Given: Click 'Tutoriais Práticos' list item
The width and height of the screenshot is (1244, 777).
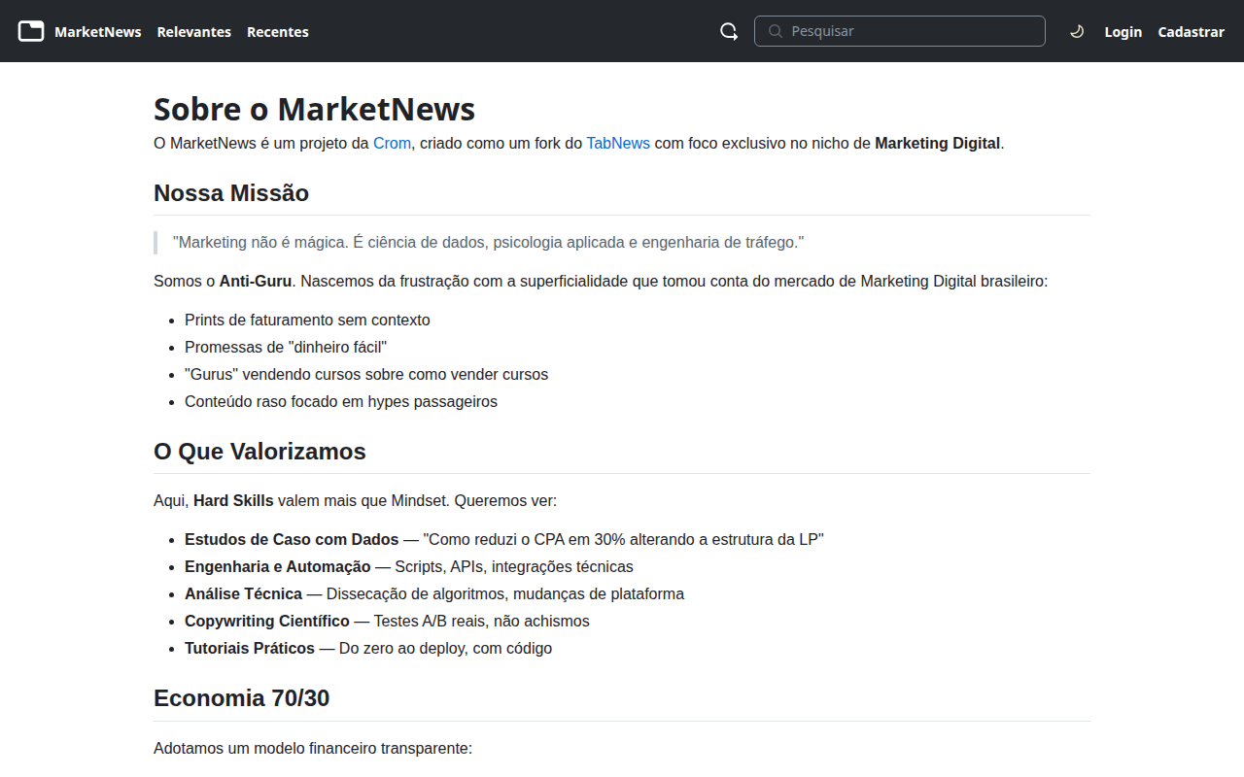Looking at the screenshot, I should 368,648.
